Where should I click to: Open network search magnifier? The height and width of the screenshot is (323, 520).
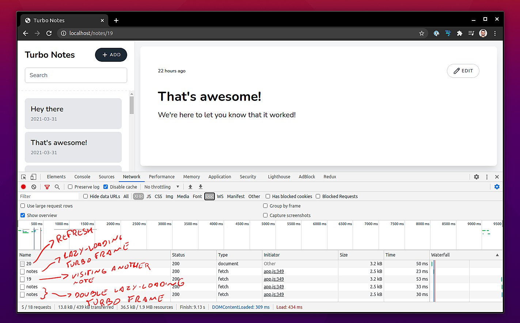57,187
